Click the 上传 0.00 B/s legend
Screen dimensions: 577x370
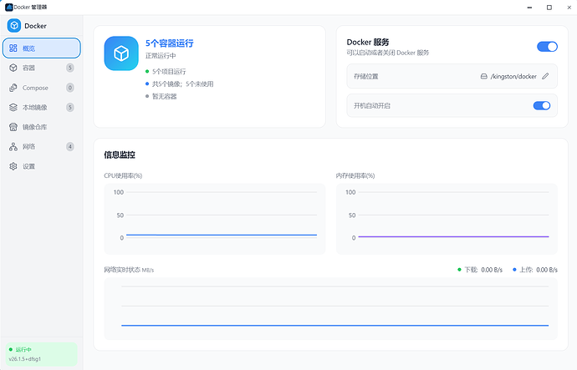[x=535, y=270]
